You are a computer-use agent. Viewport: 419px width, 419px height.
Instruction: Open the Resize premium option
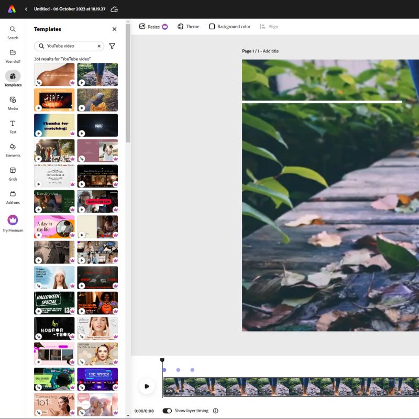click(153, 27)
